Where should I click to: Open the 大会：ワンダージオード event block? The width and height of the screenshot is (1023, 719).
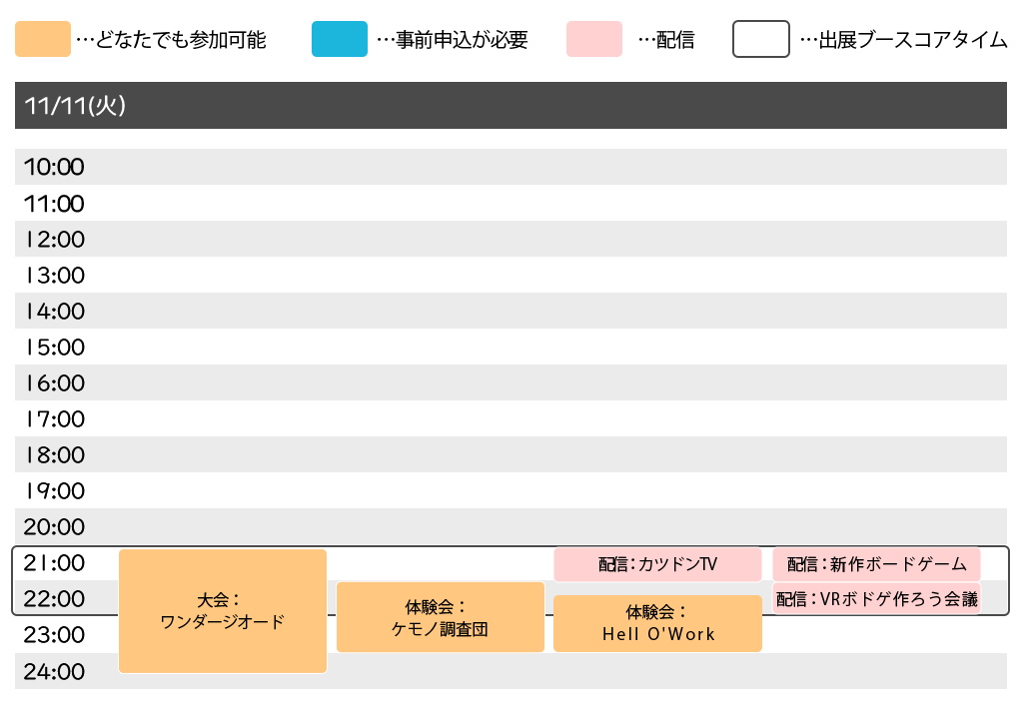[223, 610]
